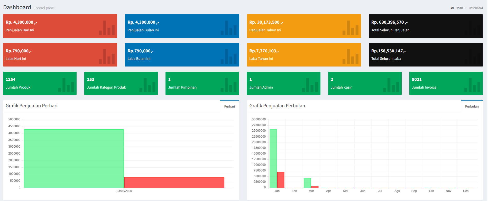This screenshot has height=201, width=488.
Task: Open the Total Seluruh Penjualan card
Action: (x=426, y=26)
